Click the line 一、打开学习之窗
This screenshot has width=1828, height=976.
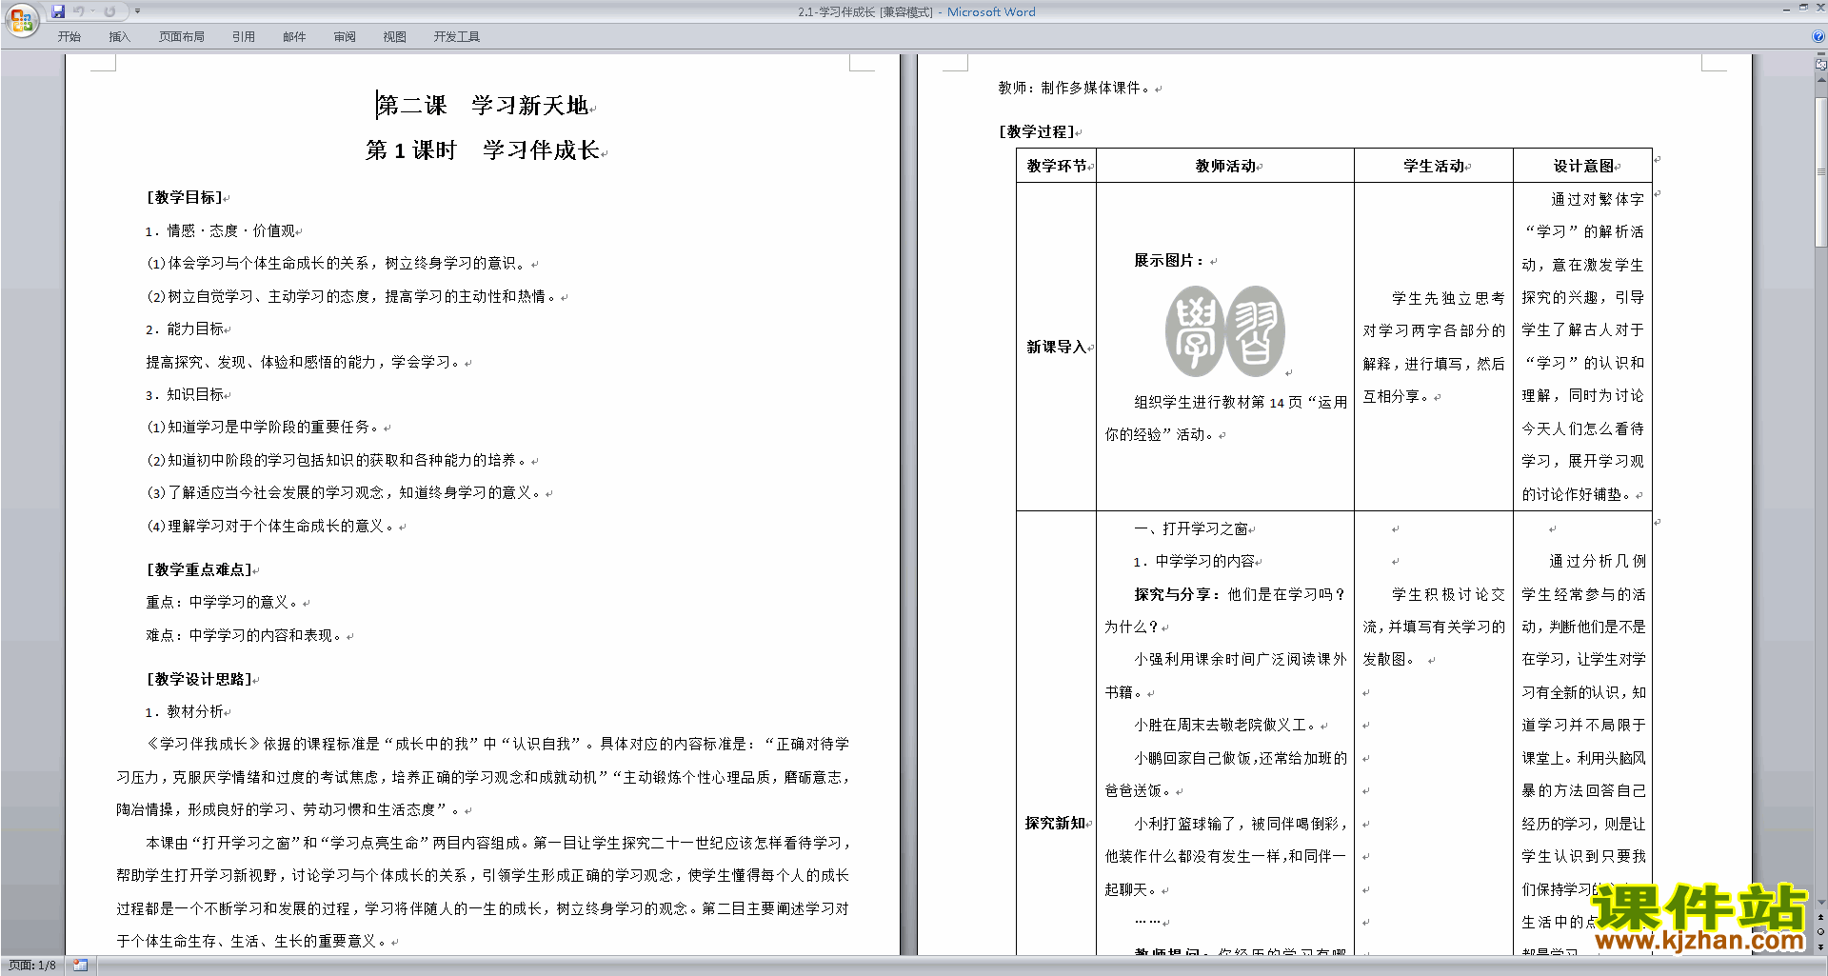click(x=1190, y=528)
